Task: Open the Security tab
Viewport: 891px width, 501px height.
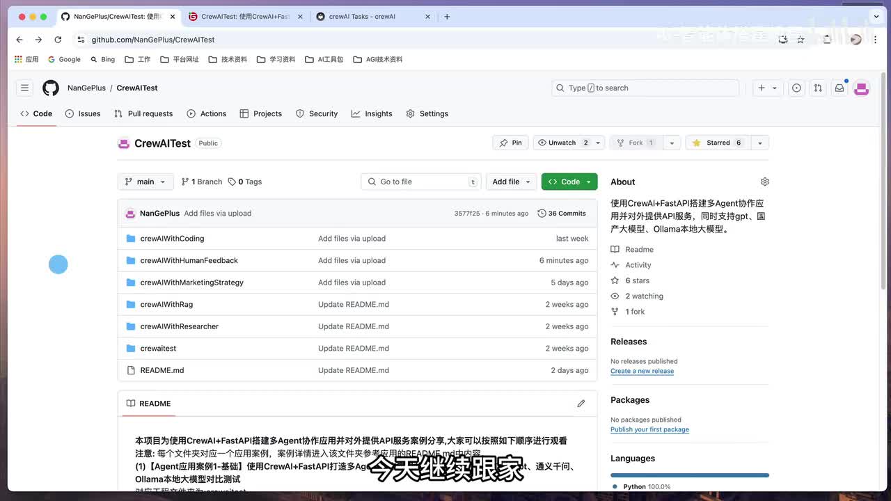Action: point(317,113)
